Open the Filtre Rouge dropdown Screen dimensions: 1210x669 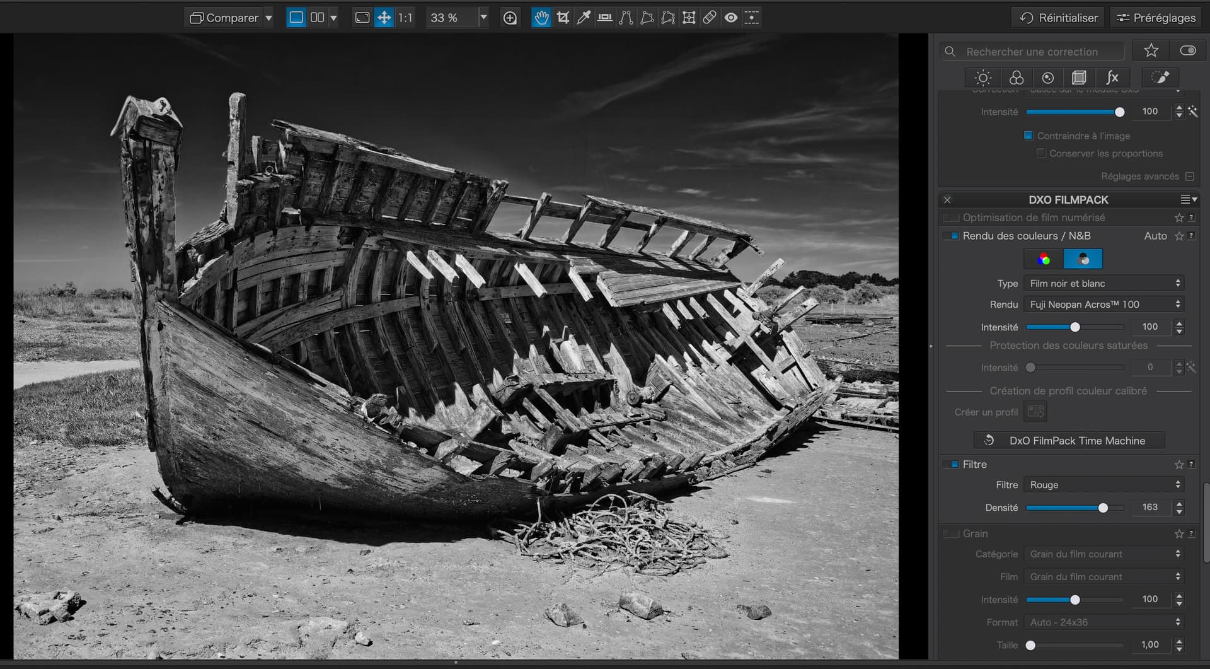click(x=1104, y=484)
